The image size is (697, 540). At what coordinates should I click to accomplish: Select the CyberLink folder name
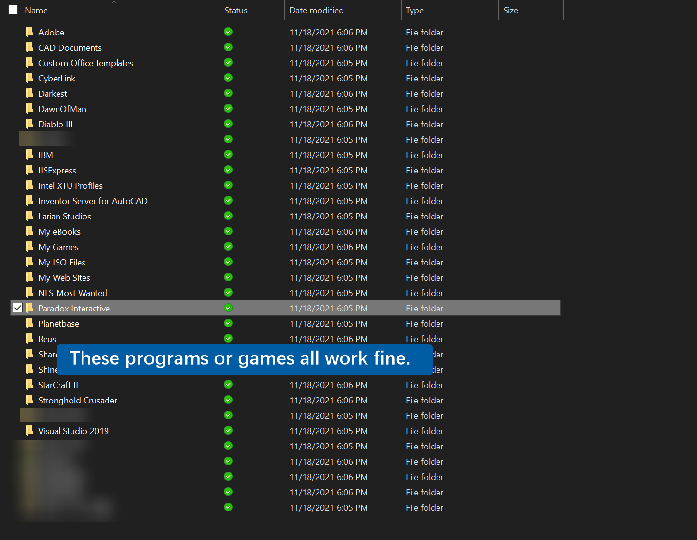point(57,78)
